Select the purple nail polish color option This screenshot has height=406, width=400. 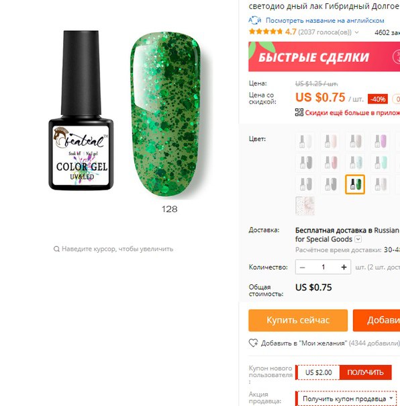click(380, 141)
